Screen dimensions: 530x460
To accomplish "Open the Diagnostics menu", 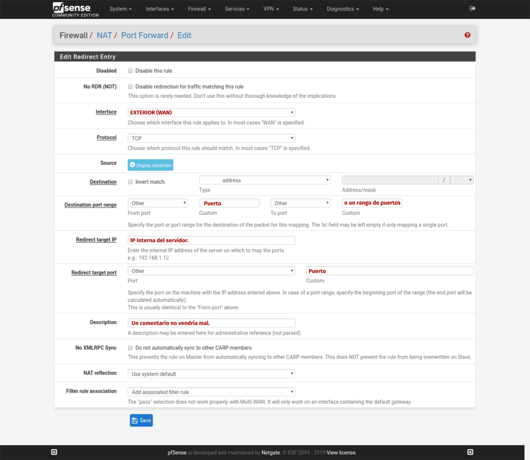I will pos(342,9).
